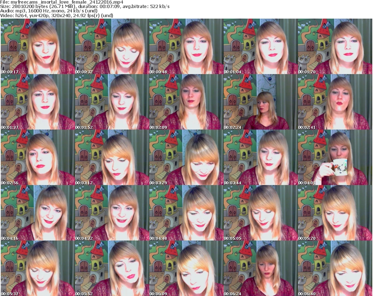Click the File name header line
The width and height of the screenshot is (373, 296).
62,2
